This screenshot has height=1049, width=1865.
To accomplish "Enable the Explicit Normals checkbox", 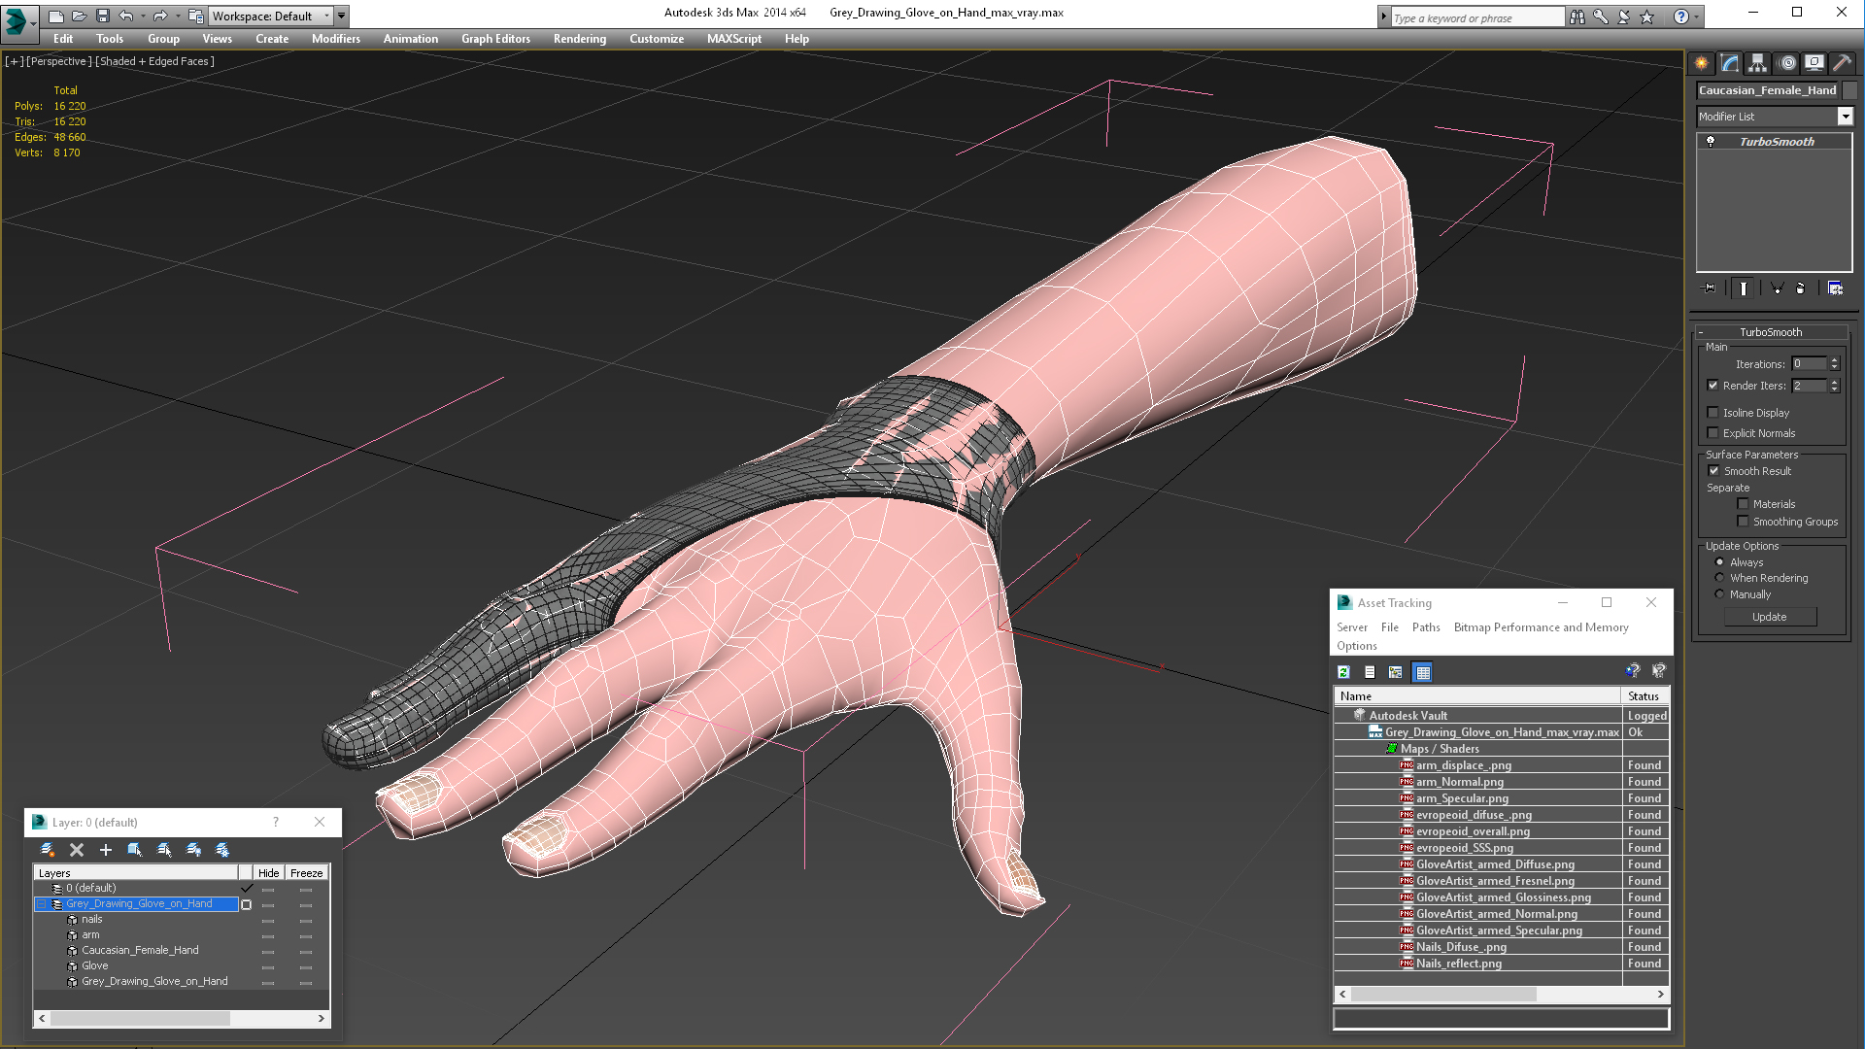I will 1713,433.
